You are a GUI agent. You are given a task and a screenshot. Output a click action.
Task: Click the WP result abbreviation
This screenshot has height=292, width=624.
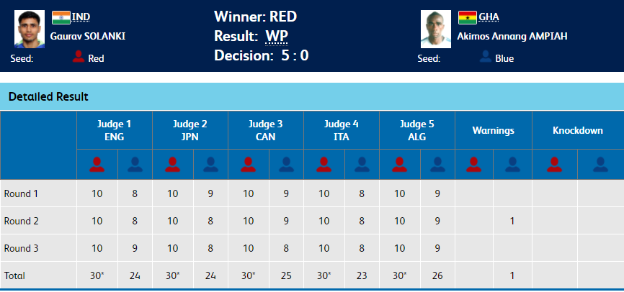tap(276, 37)
